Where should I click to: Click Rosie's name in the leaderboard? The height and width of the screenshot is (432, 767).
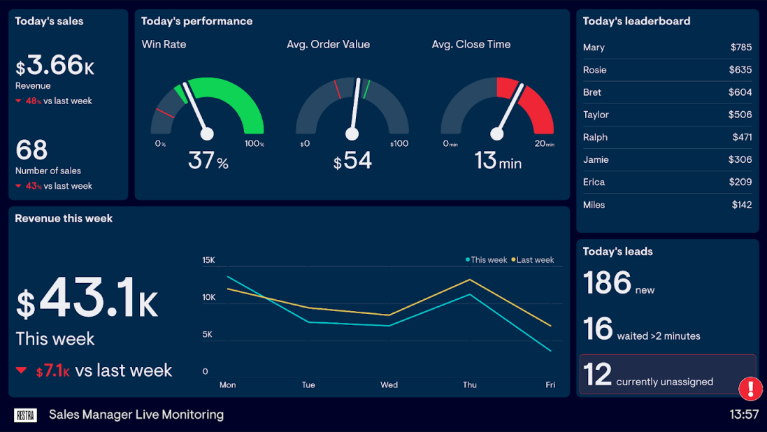(595, 70)
